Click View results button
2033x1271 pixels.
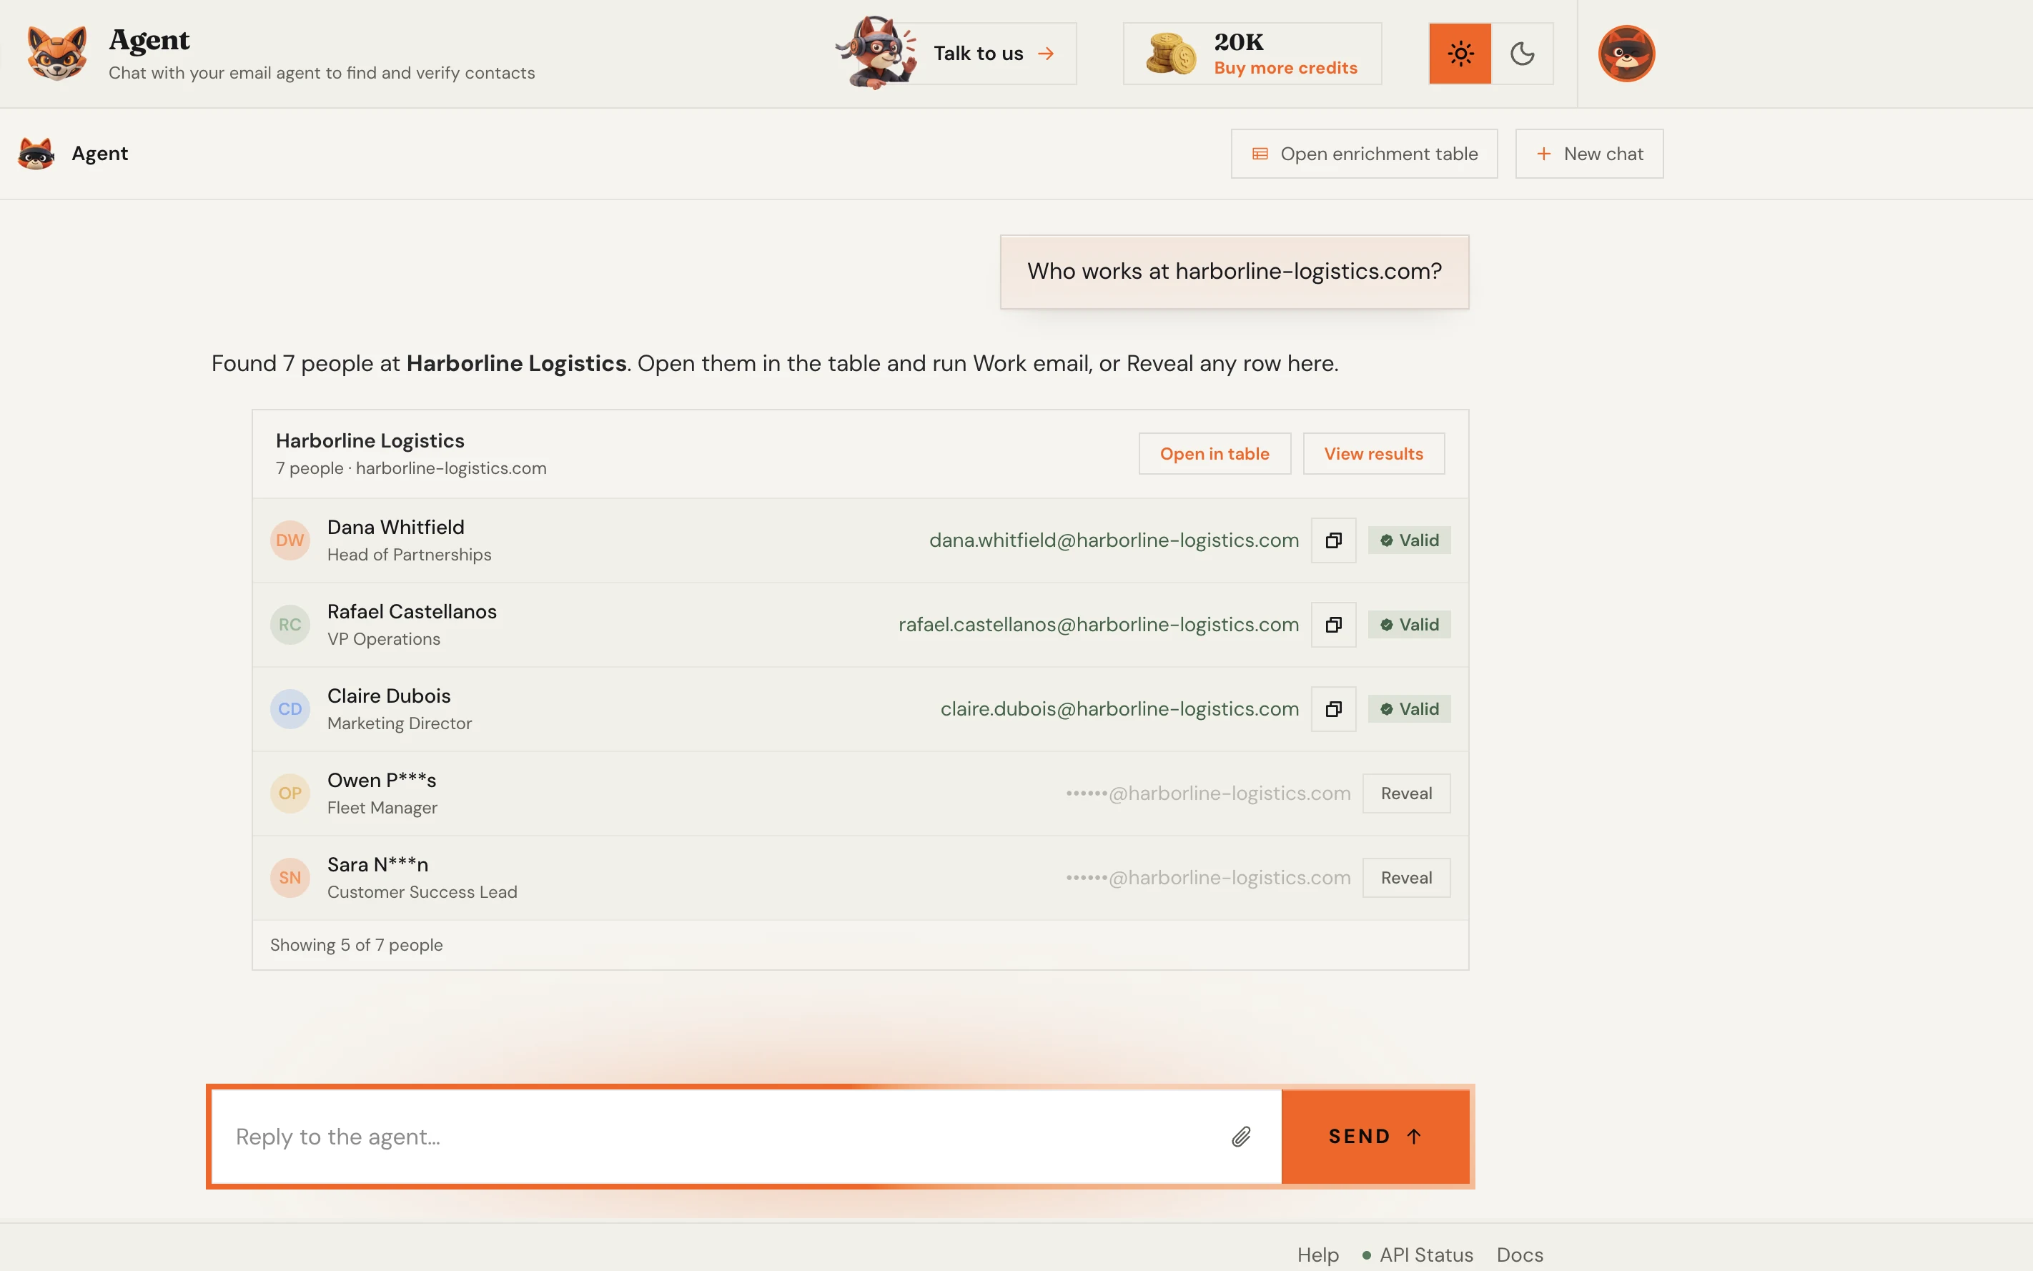pyautogui.click(x=1373, y=454)
